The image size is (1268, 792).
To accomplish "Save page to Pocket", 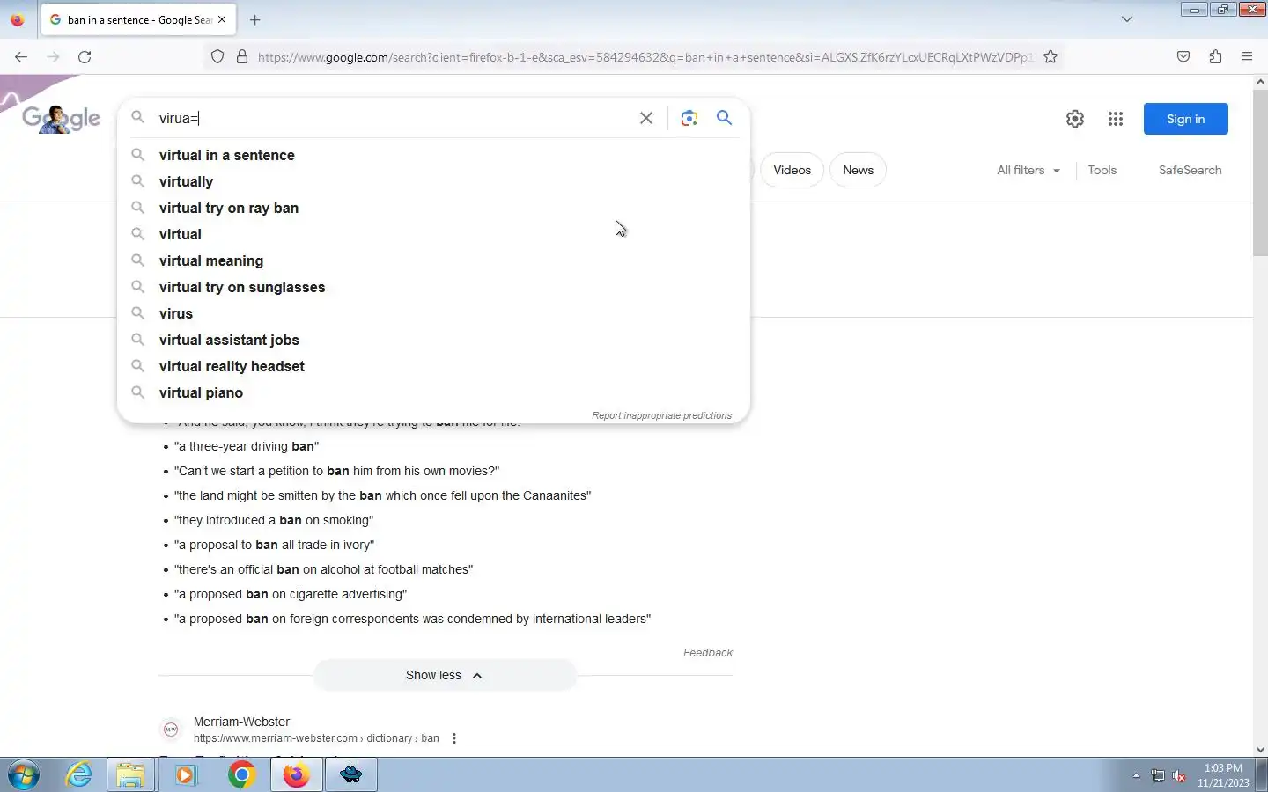I will click(x=1183, y=57).
